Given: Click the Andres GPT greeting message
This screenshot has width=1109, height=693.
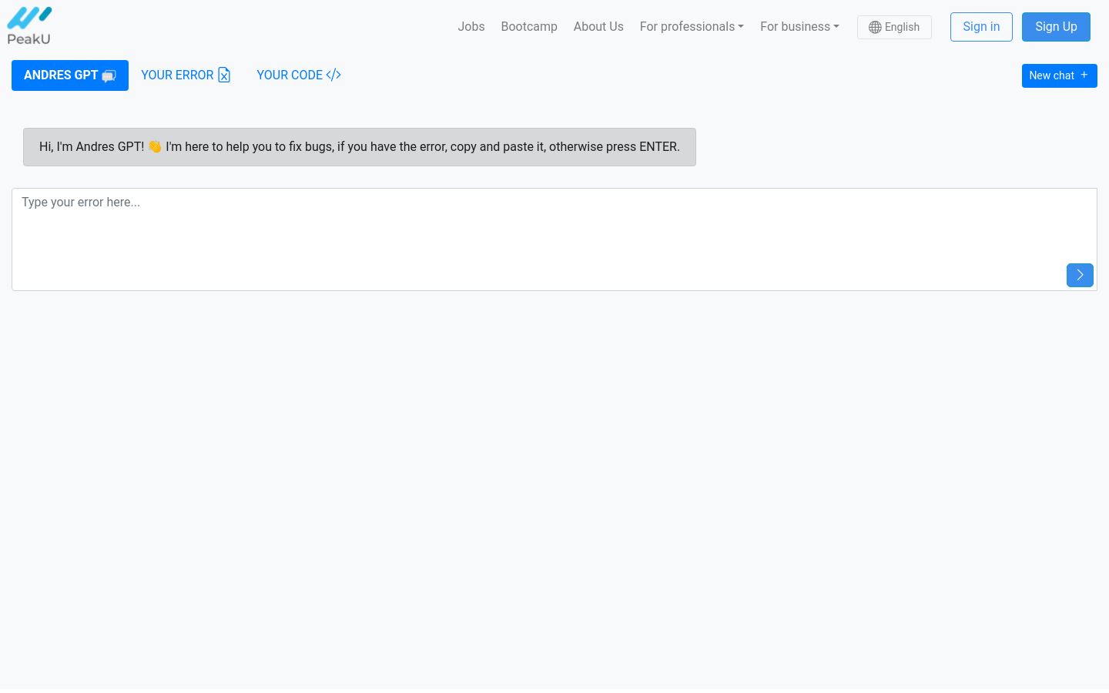Looking at the screenshot, I should pyautogui.click(x=359, y=147).
